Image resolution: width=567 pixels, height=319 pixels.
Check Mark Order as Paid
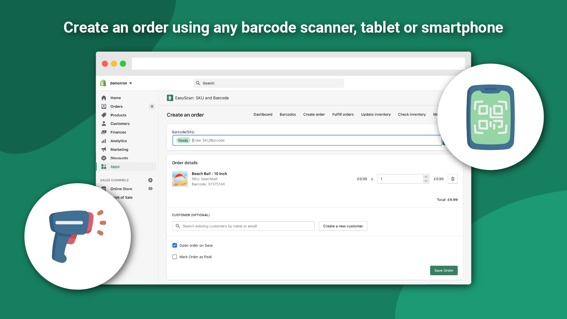coord(174,257)
